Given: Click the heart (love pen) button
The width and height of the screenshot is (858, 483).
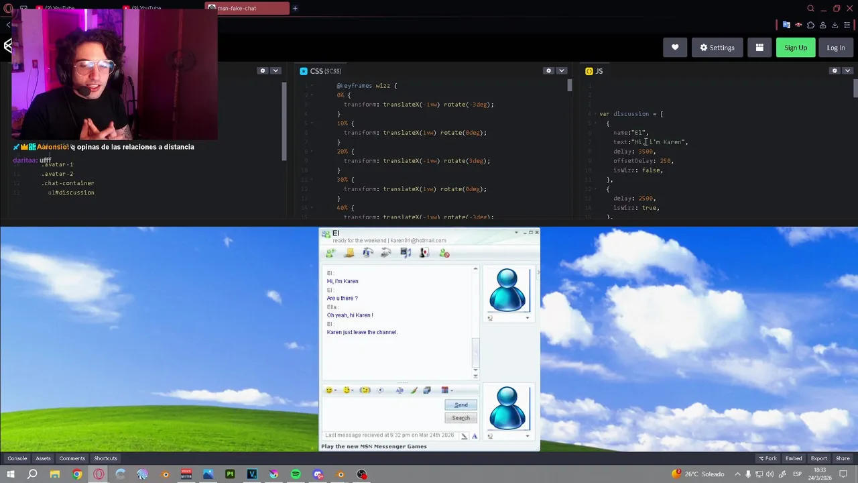Looking at the screenshot, I should coord(675,48).
